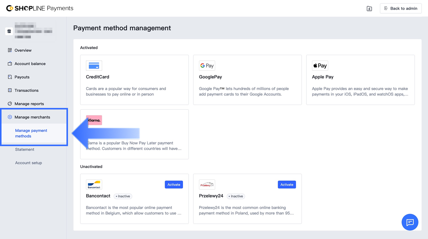Open the Transactions section
The height and width of the screenshot is (239, 428).
[x=26, y=90]
